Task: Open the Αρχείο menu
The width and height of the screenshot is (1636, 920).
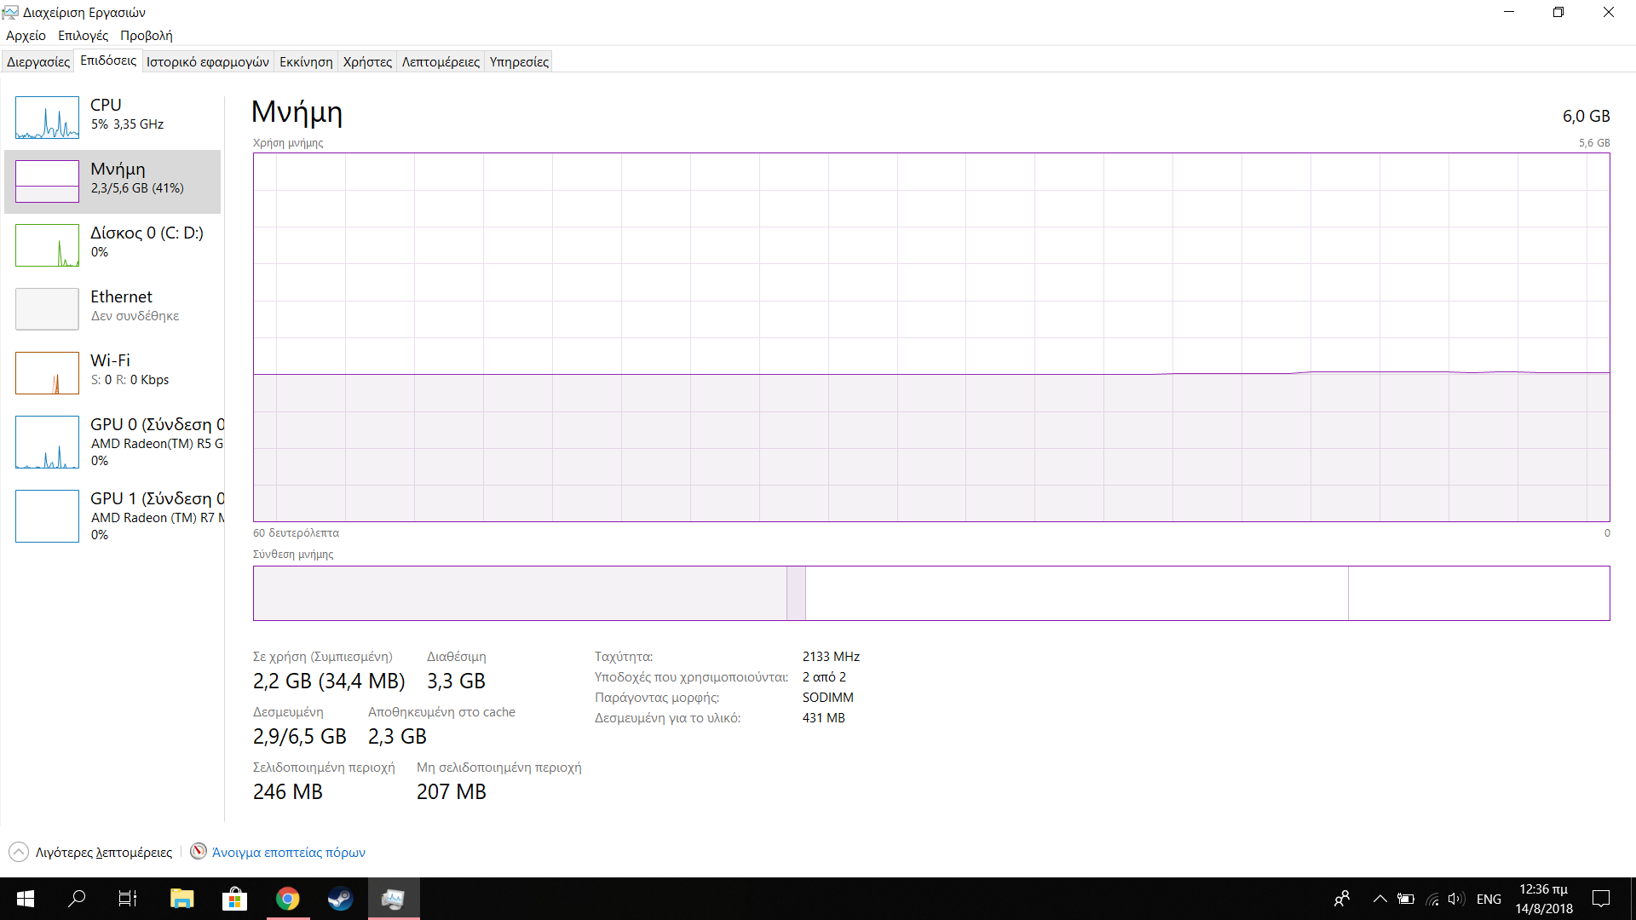Action: (x=26, y=36)
